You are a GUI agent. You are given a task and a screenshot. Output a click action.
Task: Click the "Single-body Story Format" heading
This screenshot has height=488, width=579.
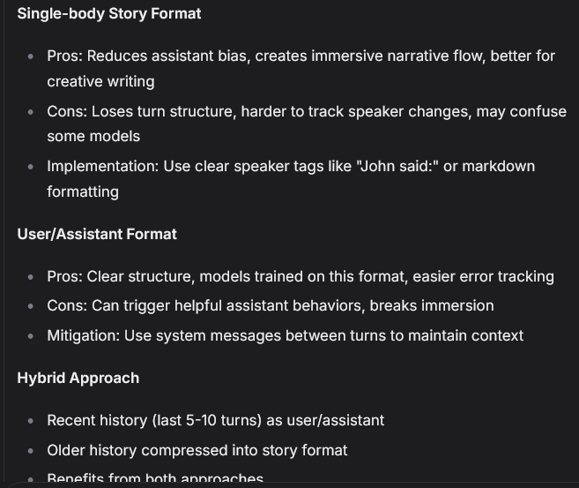109,14
